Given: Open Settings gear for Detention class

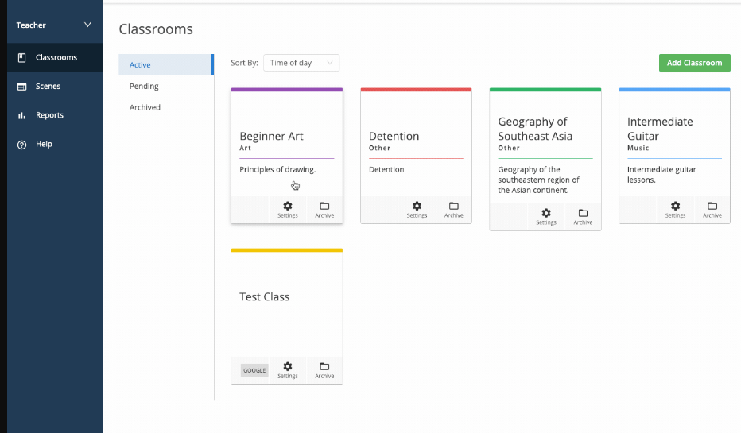Looking at the screenshot, I should (417, 209).
